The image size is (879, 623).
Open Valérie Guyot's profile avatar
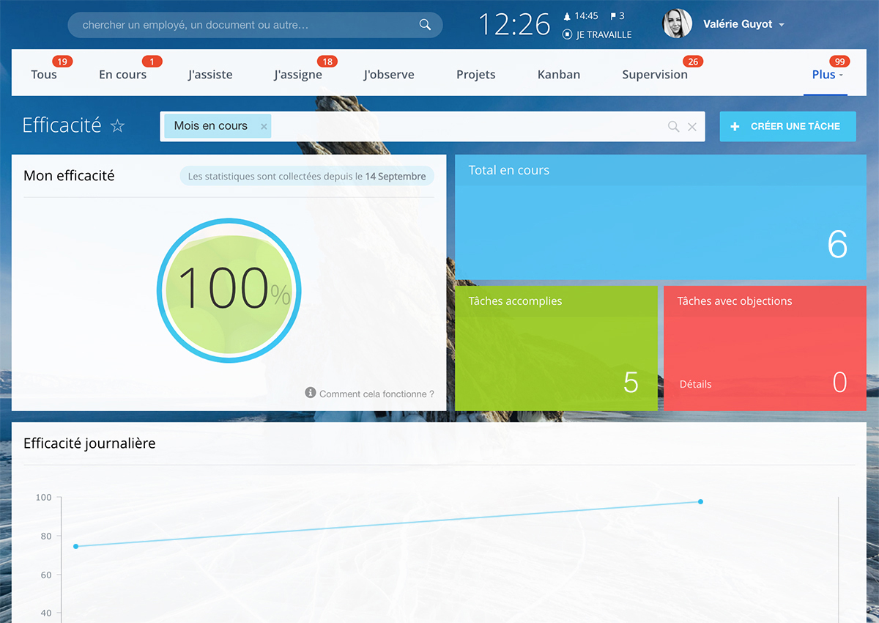click(678, 24)
